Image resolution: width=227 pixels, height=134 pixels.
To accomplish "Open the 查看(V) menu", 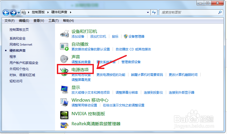I will (x=39, y=21).
